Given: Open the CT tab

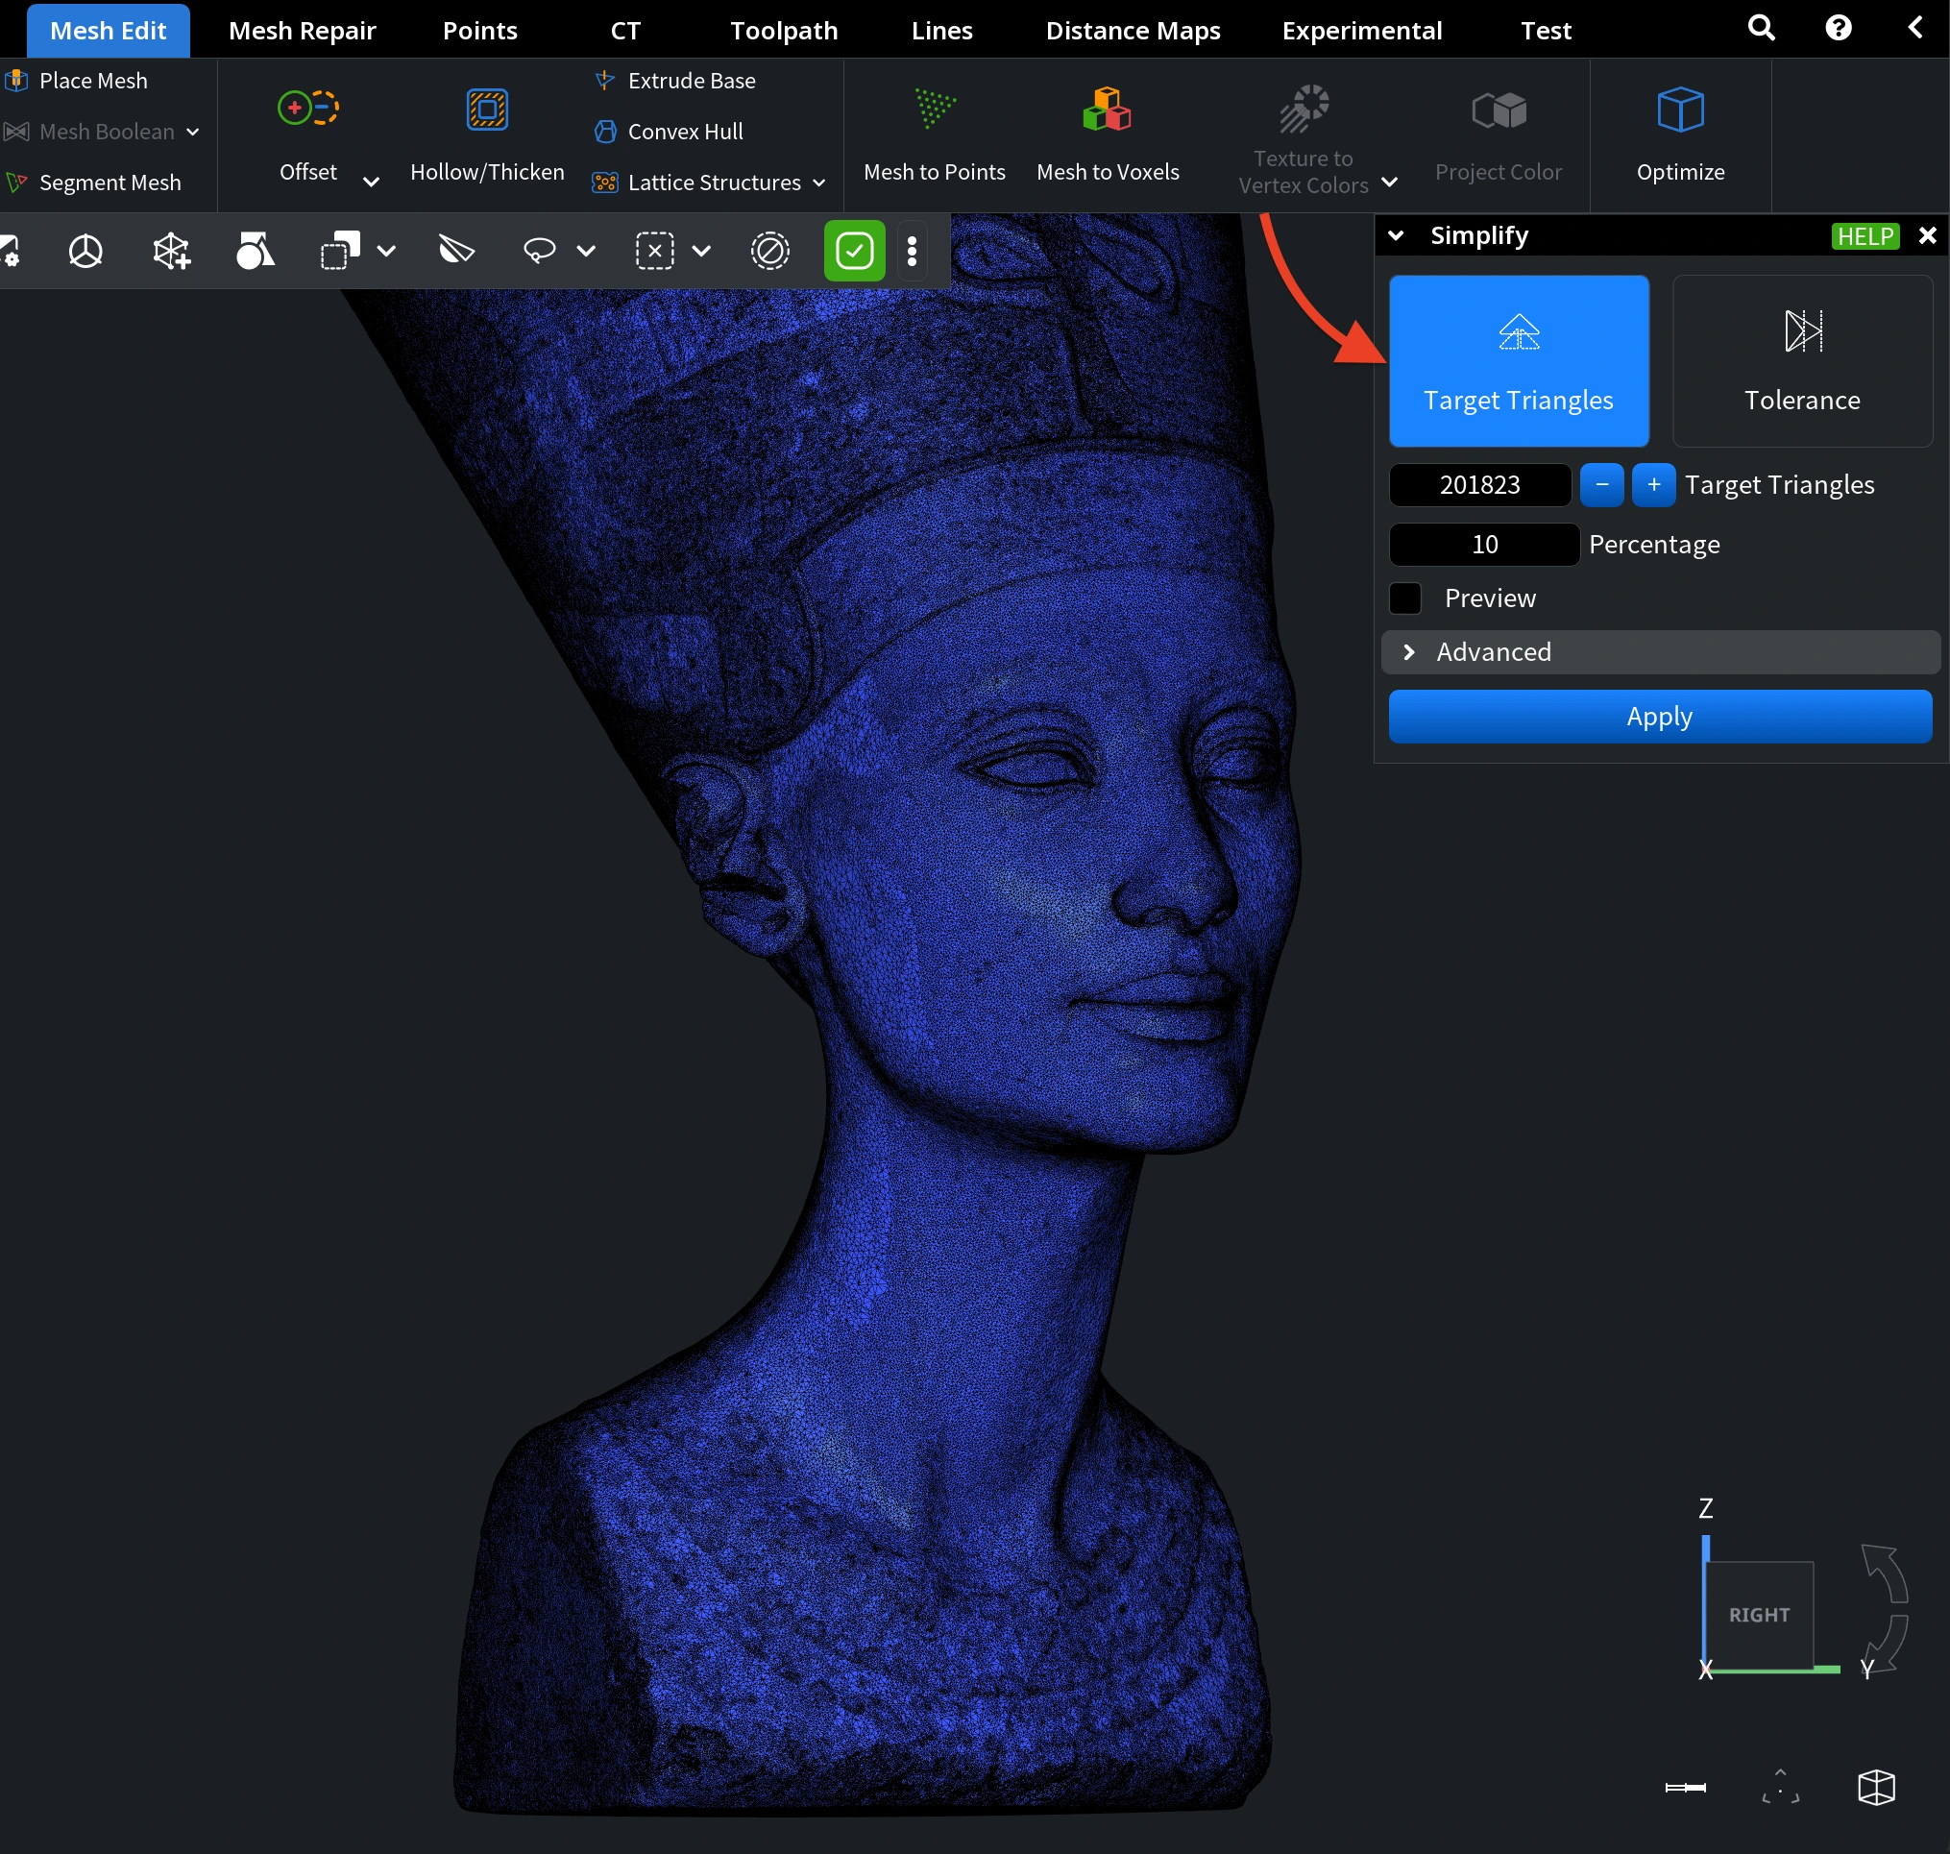Looking at the screenshot, I should (625, 31).
